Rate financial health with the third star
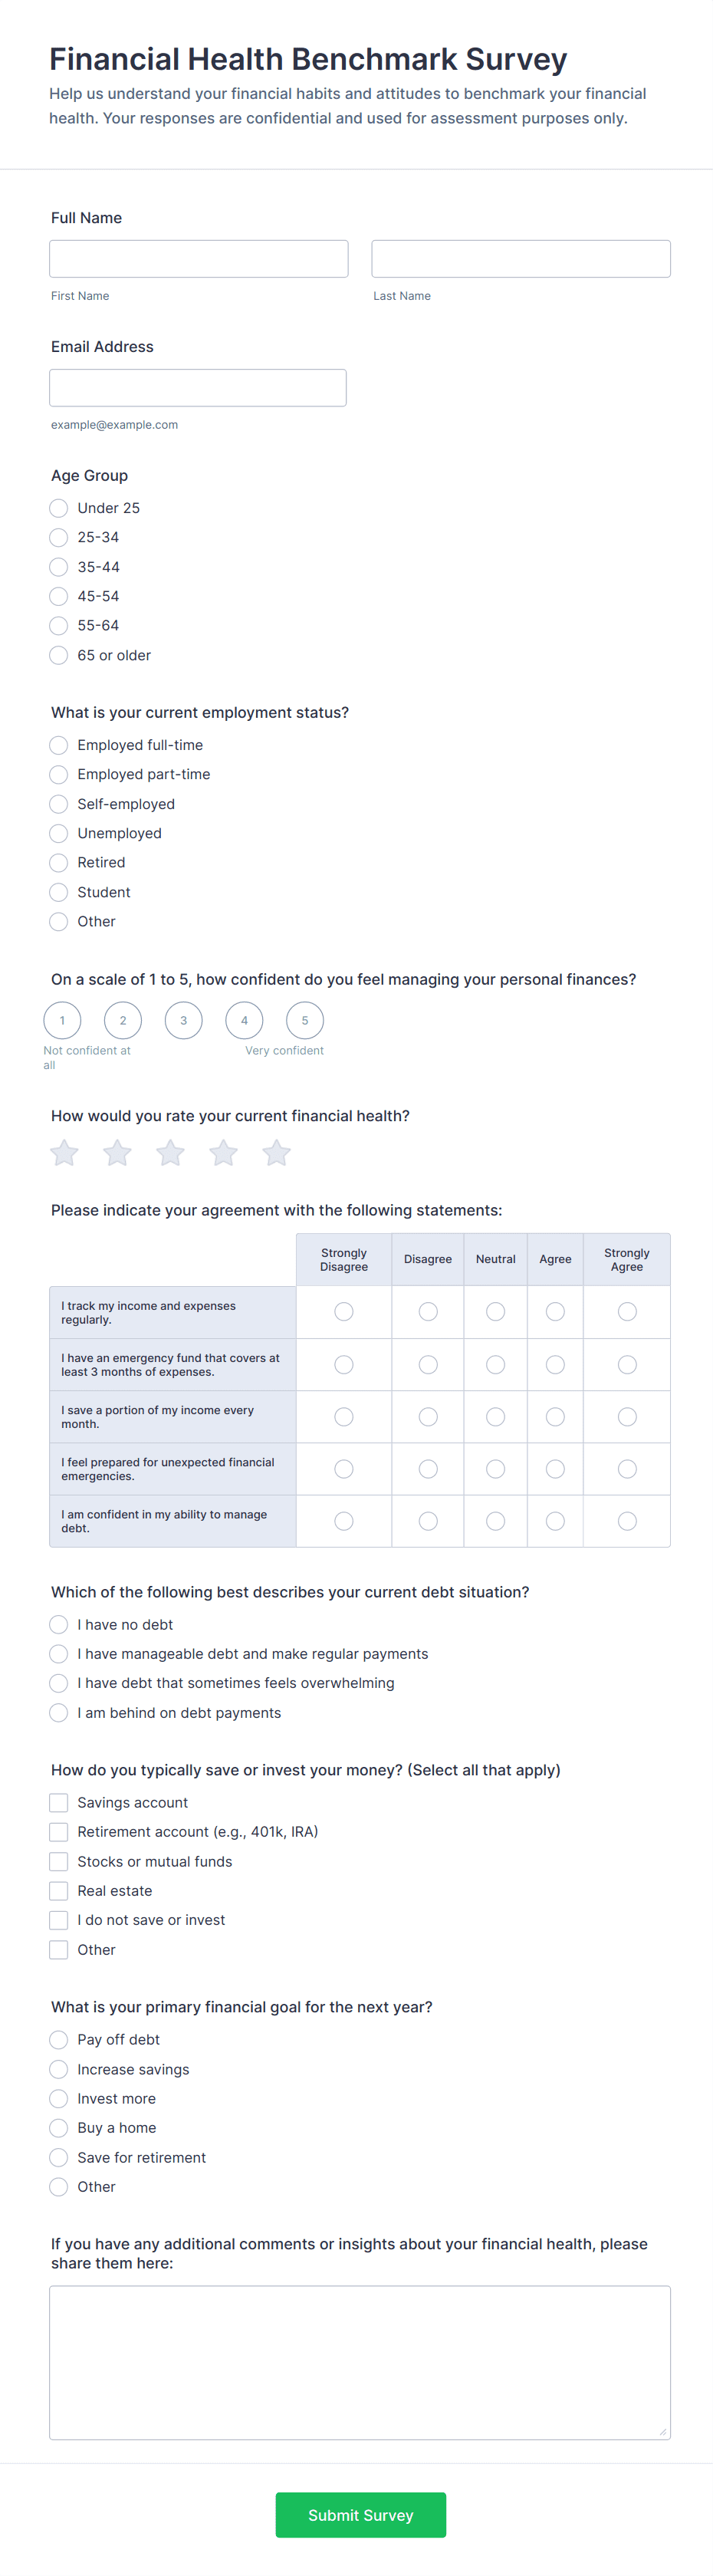Screen dimensions: 713x2576 (171, 1153)
